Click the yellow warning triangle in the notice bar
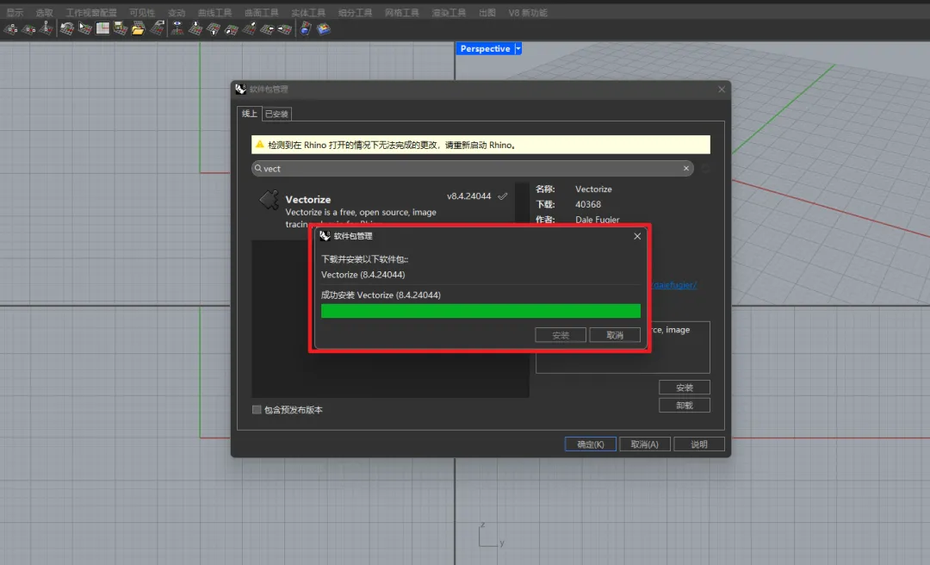The image size is (930, 565). point(260,144)
